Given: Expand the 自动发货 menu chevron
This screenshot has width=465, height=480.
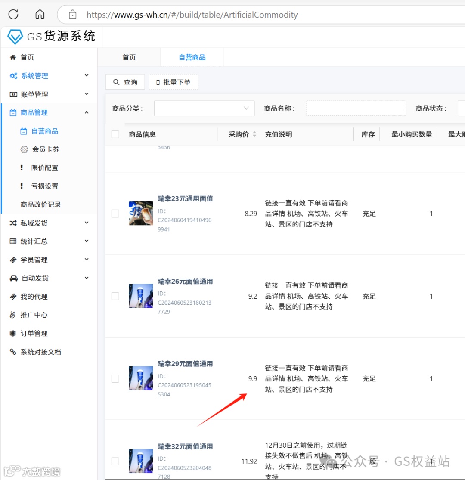Looking at the screenshot, I should (87, 278).
